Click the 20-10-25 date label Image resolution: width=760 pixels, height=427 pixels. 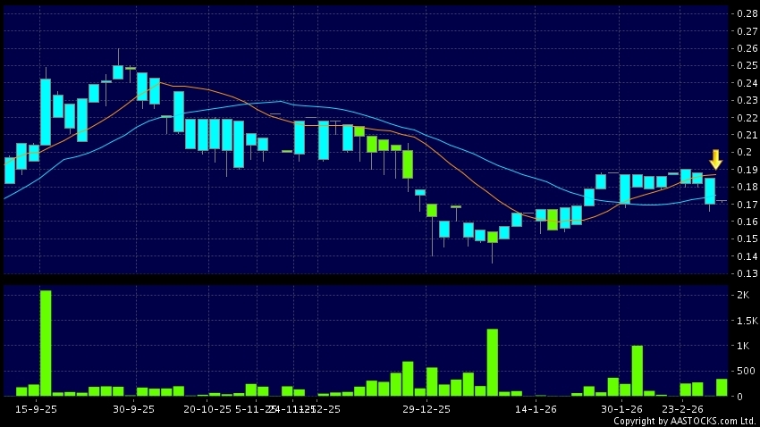pos(206,409)
